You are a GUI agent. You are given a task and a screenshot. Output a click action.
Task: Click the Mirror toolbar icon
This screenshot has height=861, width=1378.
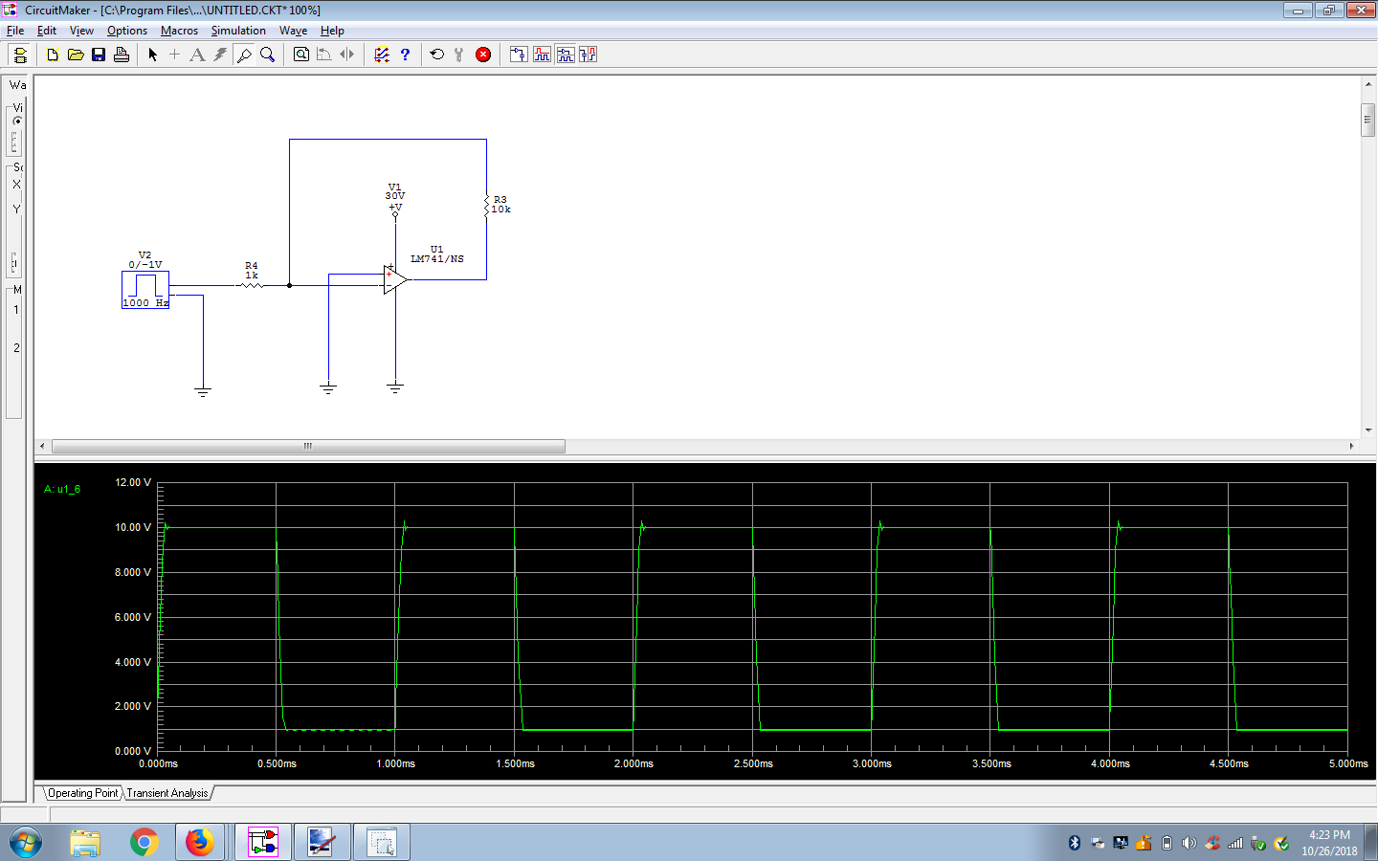pos(347,55)
